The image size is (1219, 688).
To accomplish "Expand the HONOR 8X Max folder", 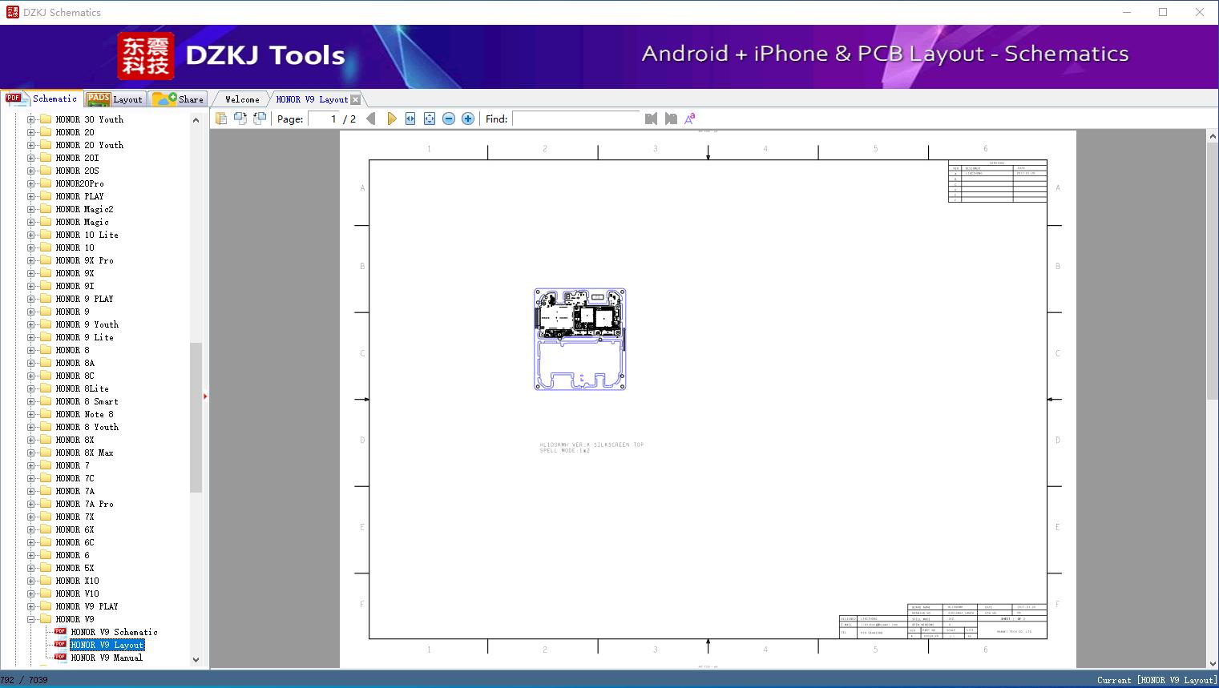I will [x=30, y=453].
